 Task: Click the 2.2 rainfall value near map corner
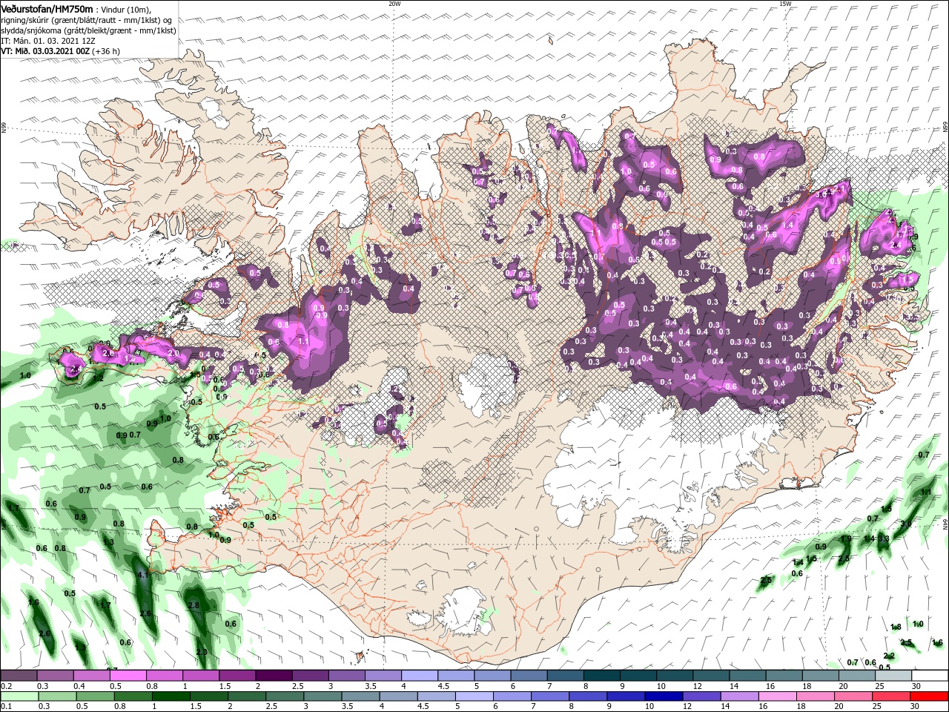pyautogui.click(x=890, y=656)
